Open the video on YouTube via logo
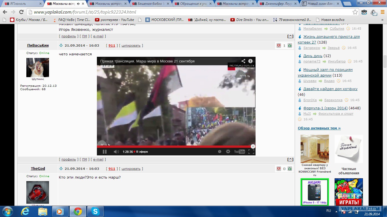Screen dimensions: 387x217 pos(240,152)
